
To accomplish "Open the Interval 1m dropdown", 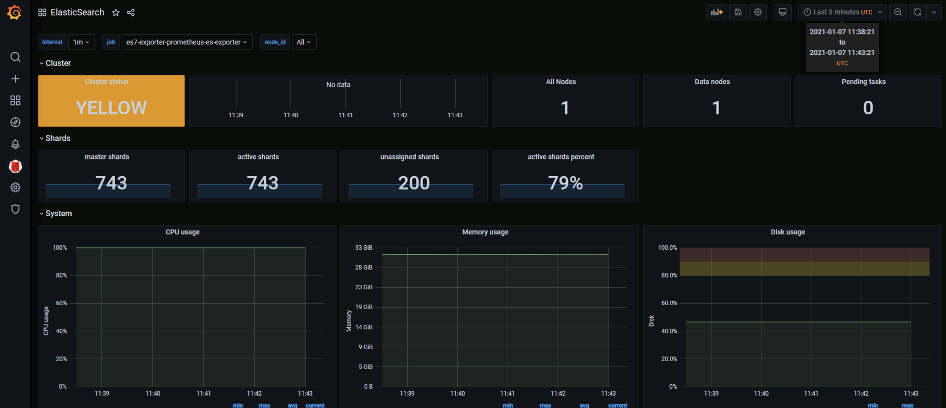I will coord(81,42).
